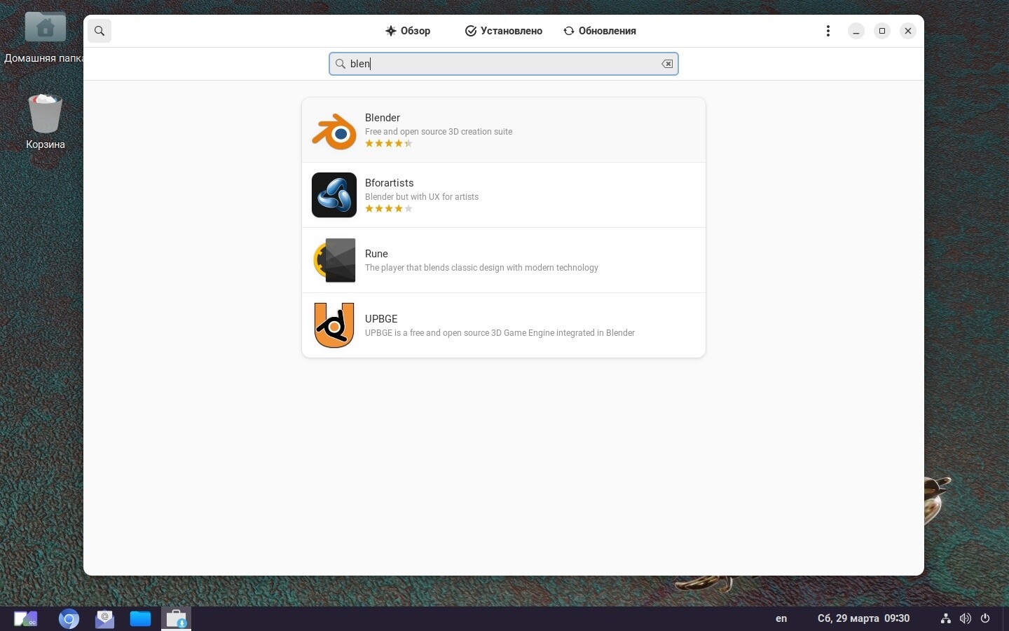This screenshot has height=631, width=1009.
Task: Click the Rune app icon
Action: (x=334, y=260)
